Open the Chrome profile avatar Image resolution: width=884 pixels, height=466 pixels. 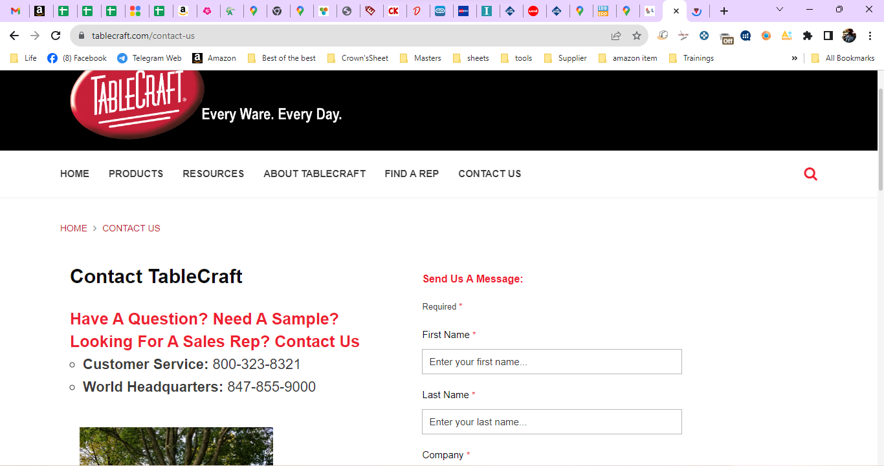(x=849, y=36)
